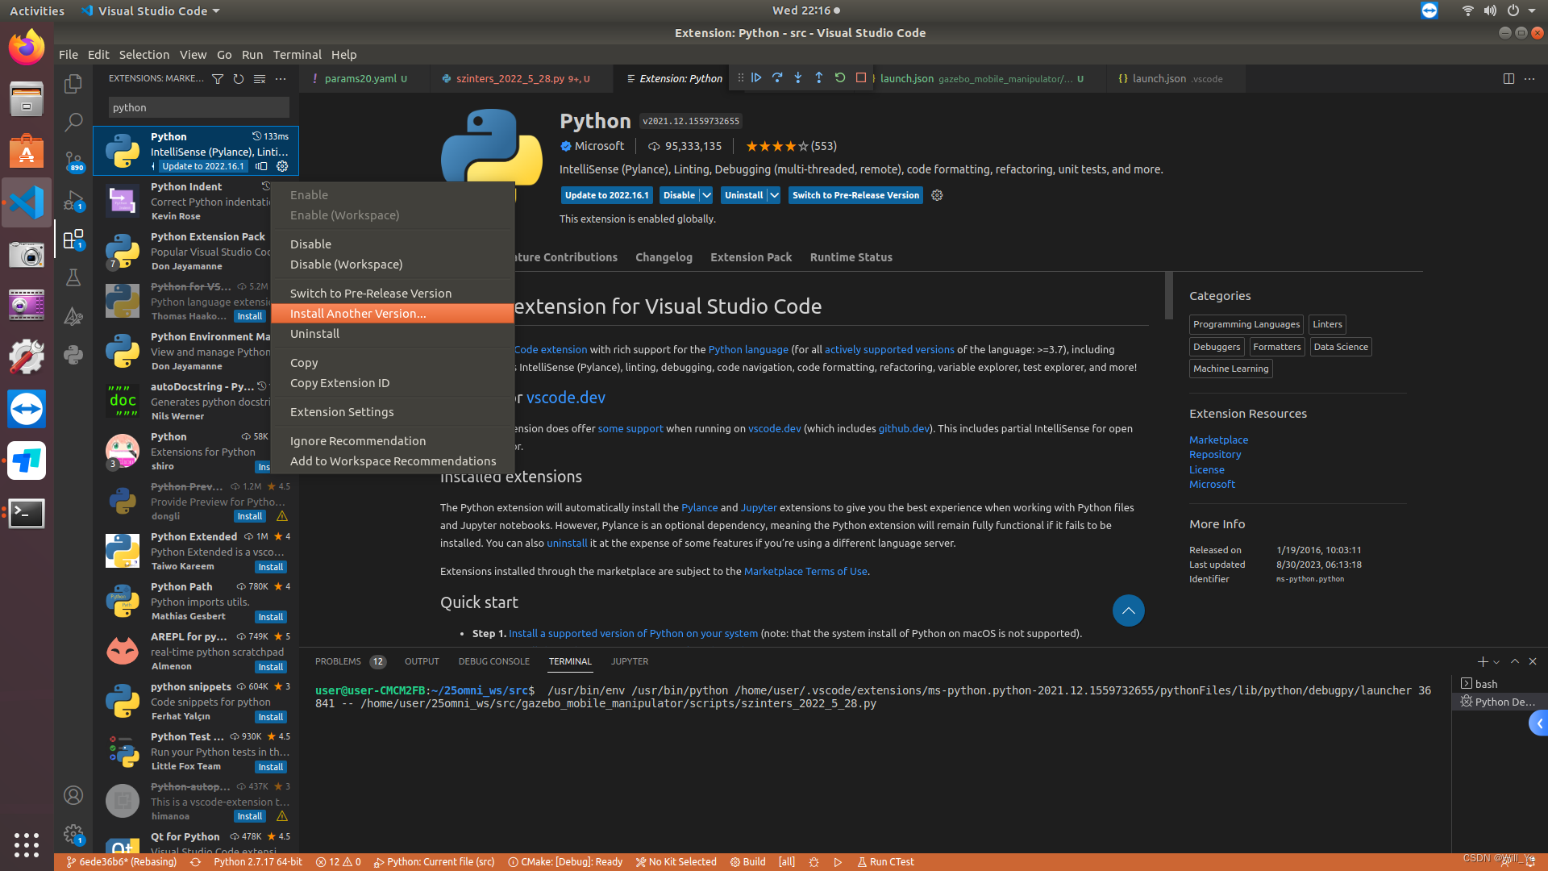Click the star rating (553)

coord(791,146)
